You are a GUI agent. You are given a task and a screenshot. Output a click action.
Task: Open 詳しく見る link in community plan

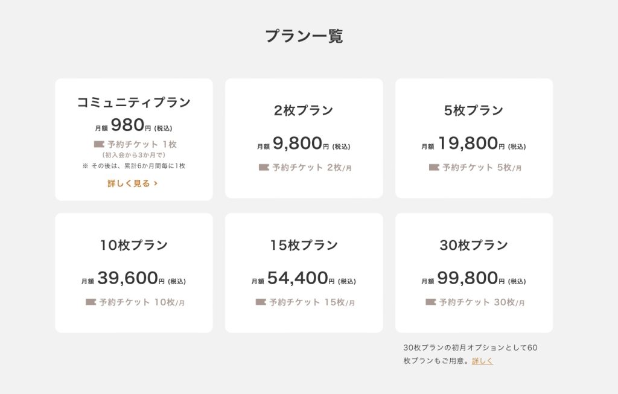[133, 183]
